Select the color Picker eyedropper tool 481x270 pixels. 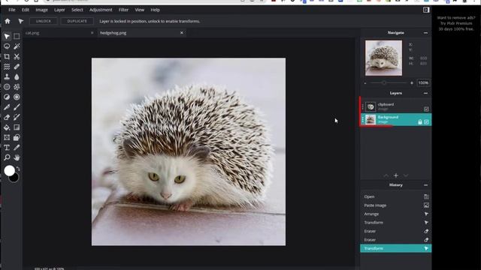(x=17, y=148)
